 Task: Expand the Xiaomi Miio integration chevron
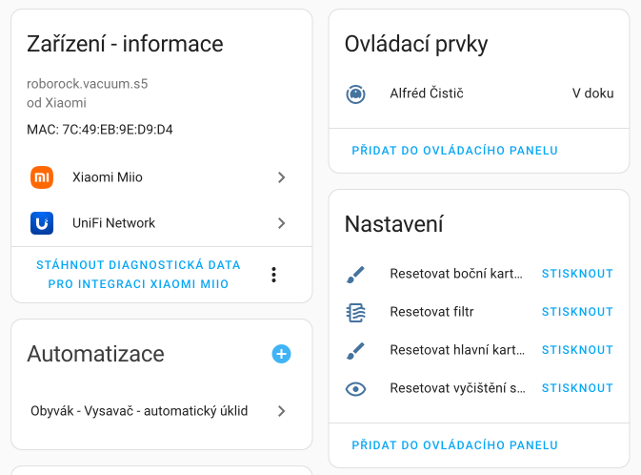pos(281,177)
